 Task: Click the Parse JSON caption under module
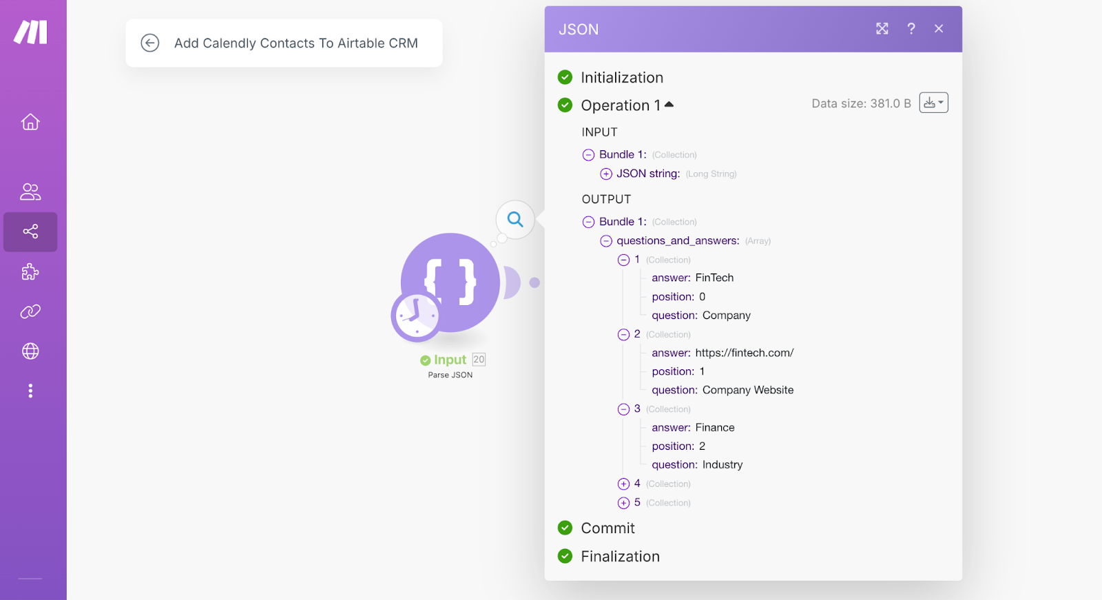click(x=450, y=375)
